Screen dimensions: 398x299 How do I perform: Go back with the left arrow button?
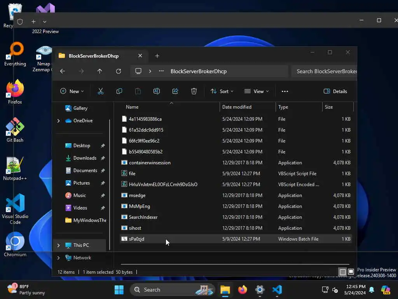click(x=63, y=71)
